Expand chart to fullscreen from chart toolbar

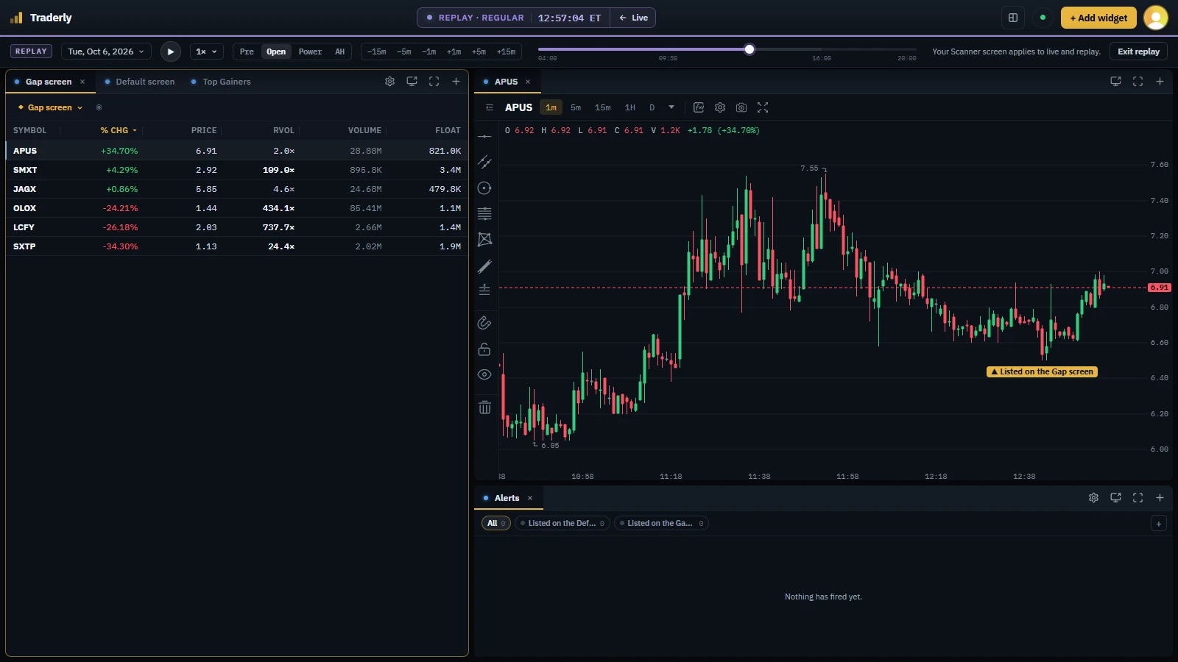coord(763,107)
